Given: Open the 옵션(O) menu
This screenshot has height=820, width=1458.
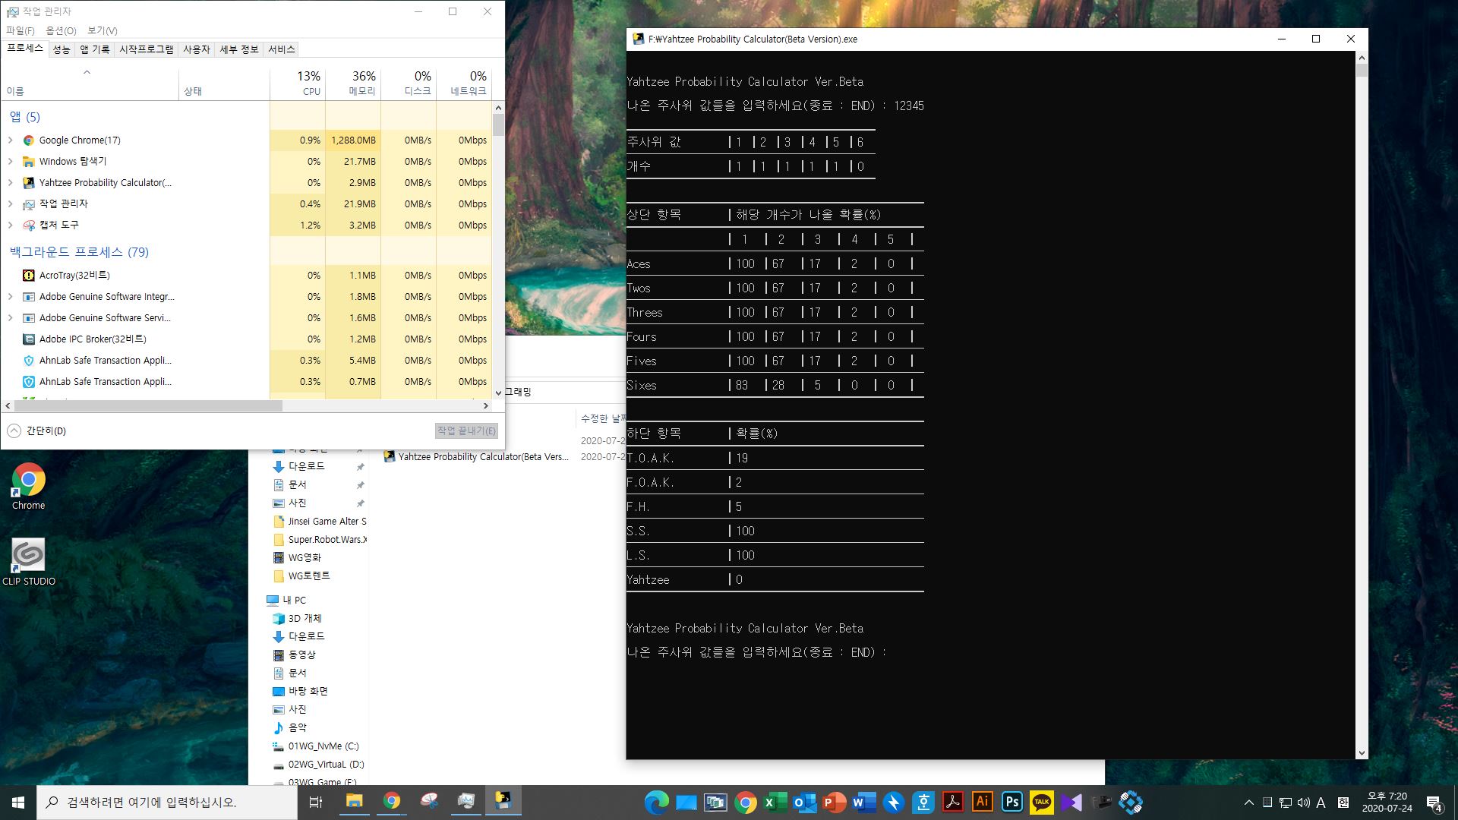Looking at the screenshot, I should tap(61, 30).
